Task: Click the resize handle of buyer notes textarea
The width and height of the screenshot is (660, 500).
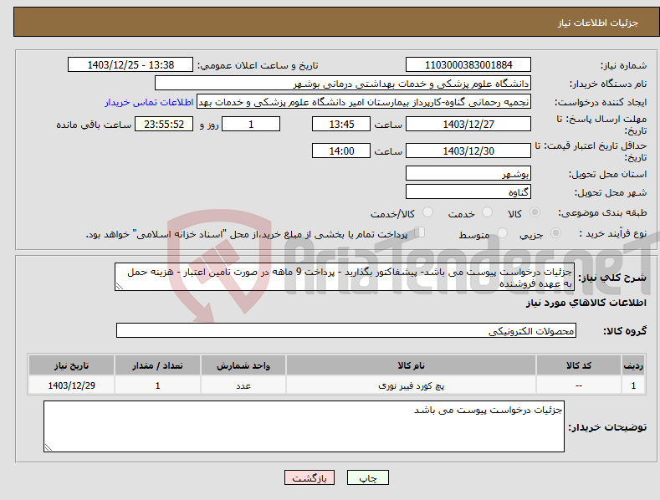Action: click(x=49, y=447)
